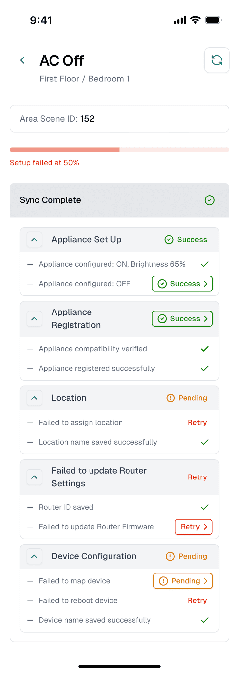Image resolution: width=239 pixels, height=673 pixels.
Task: Click the Router ID saved text
Action: 66,507
